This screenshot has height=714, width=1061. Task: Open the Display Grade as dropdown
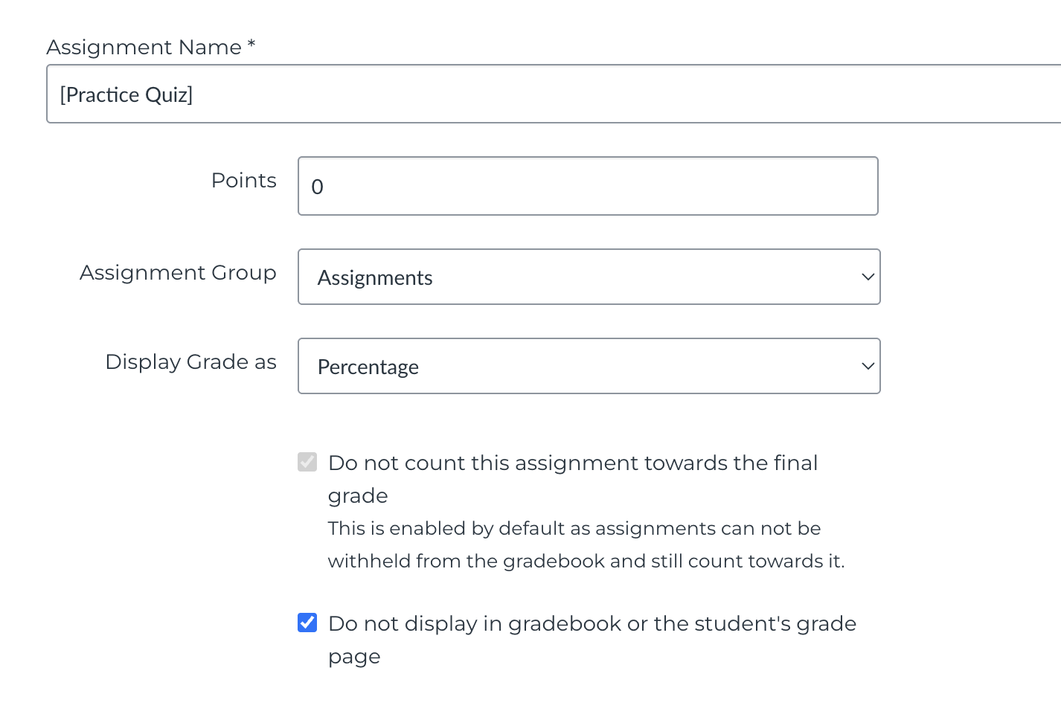click(588, 366)
